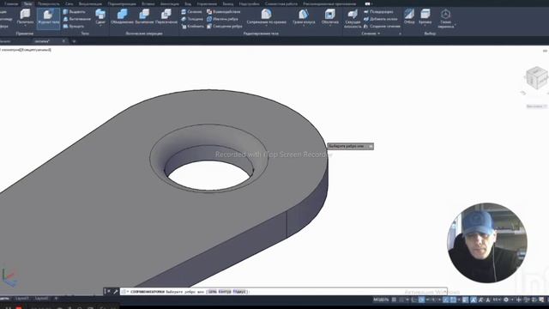Open command line customization wrench icon
The image size is (549, 309).
[116, 292]
